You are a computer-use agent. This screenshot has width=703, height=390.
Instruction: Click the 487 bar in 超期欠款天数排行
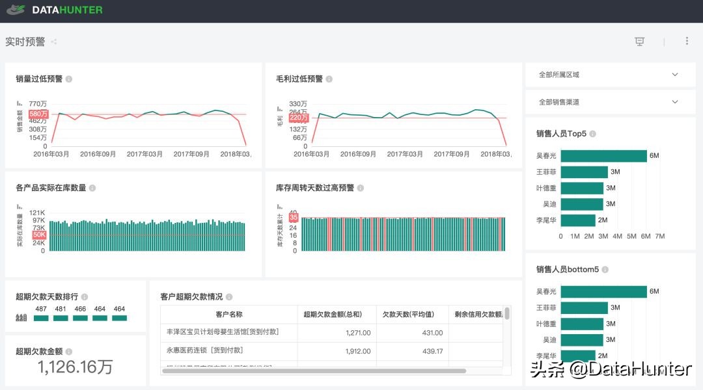click(41, 318)
